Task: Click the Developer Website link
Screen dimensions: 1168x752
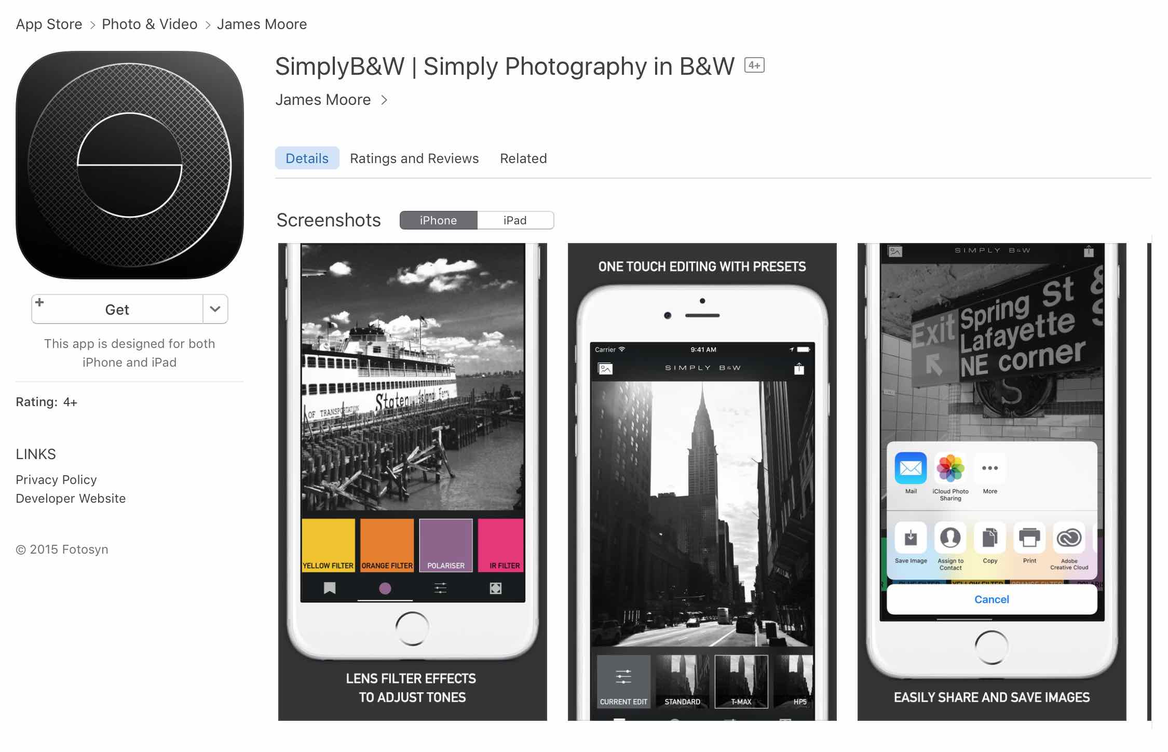Action: click(x=71, y=498)
